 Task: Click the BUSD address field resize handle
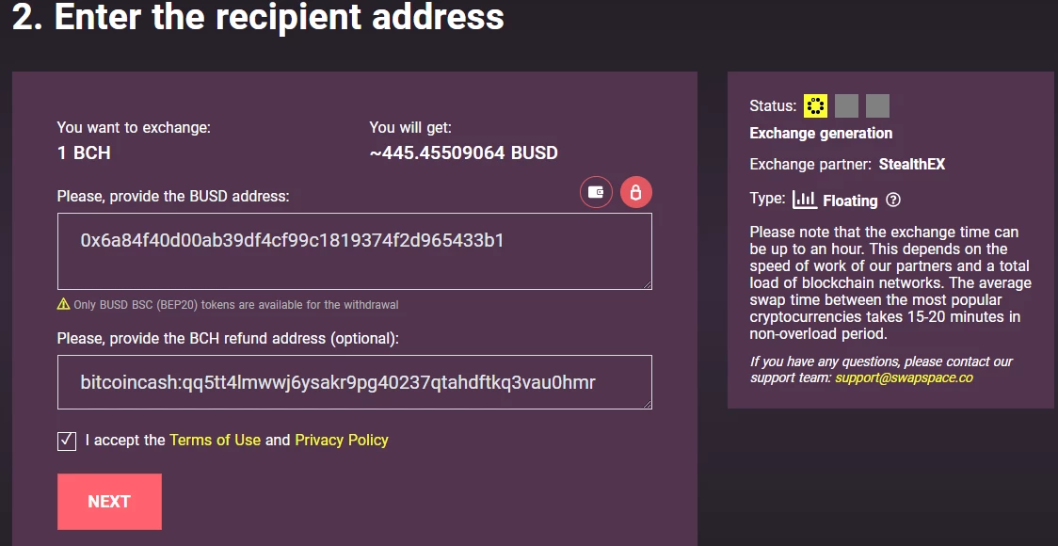point(647,285)
